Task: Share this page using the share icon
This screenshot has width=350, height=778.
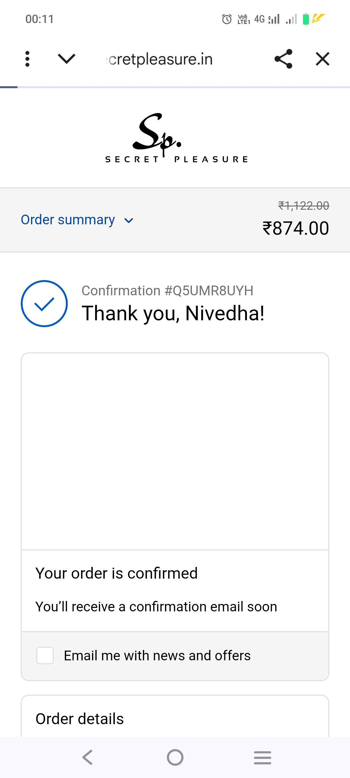Action: pos(283,59)
